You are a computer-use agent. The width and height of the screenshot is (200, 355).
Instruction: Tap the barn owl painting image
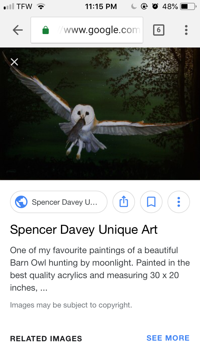click(x=100, y=114)
